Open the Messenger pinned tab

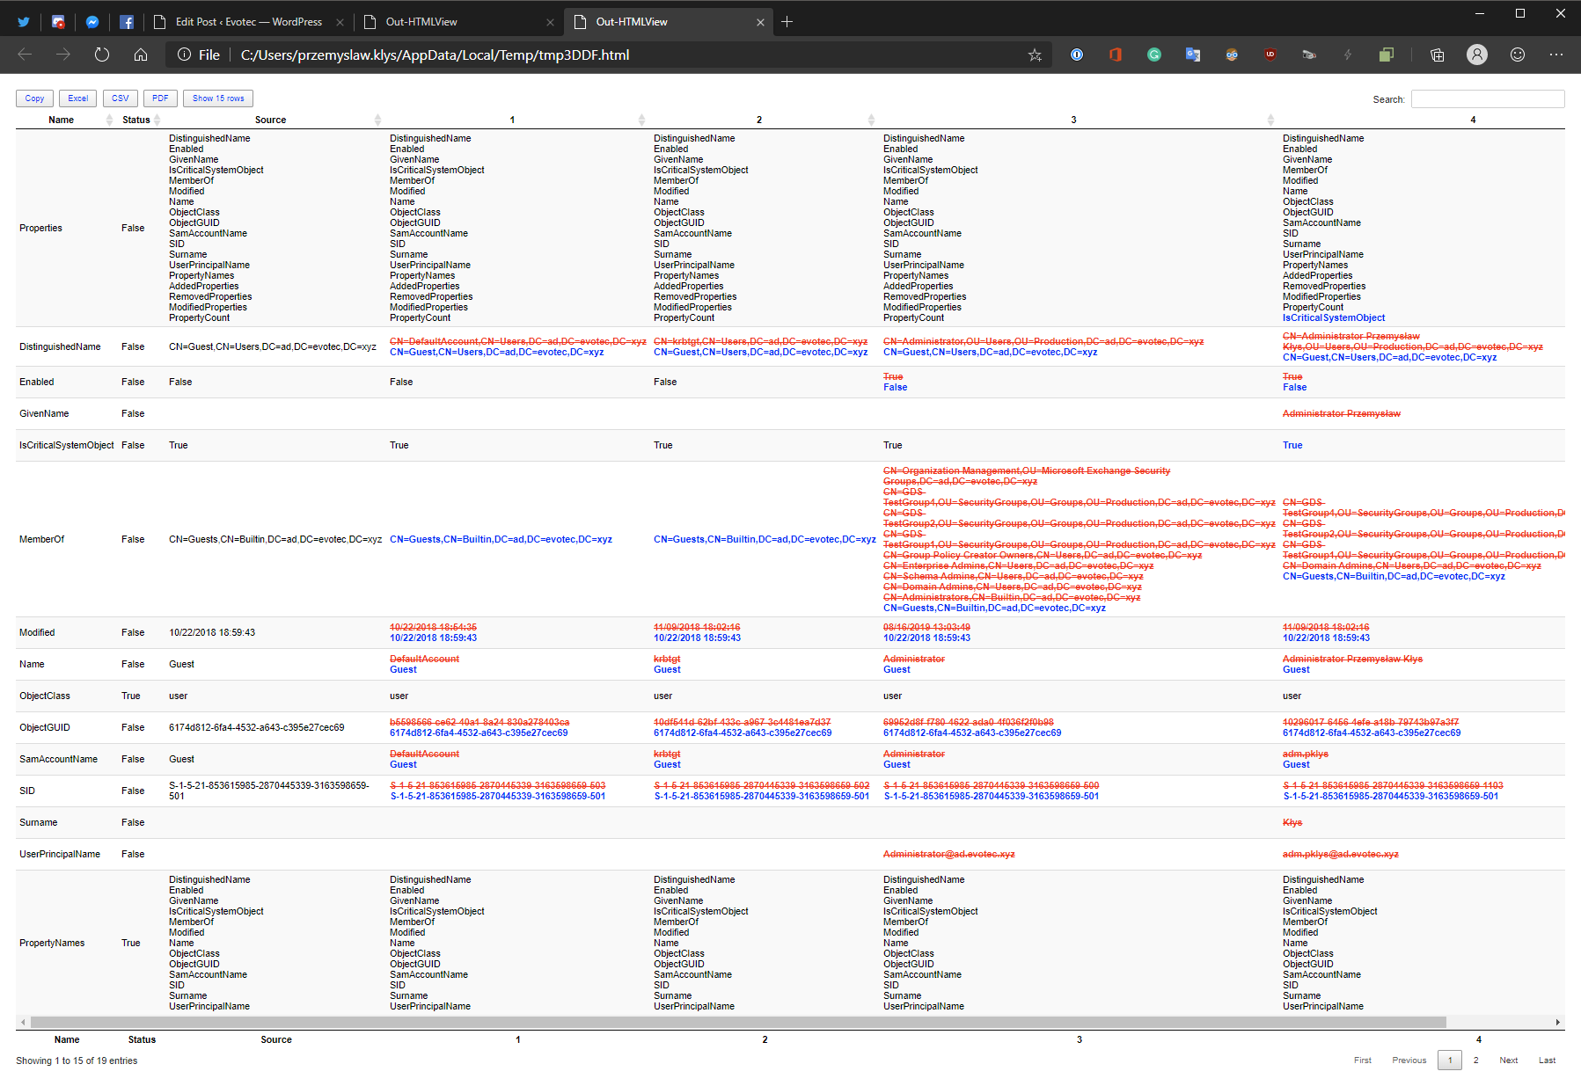click(92, 21)
